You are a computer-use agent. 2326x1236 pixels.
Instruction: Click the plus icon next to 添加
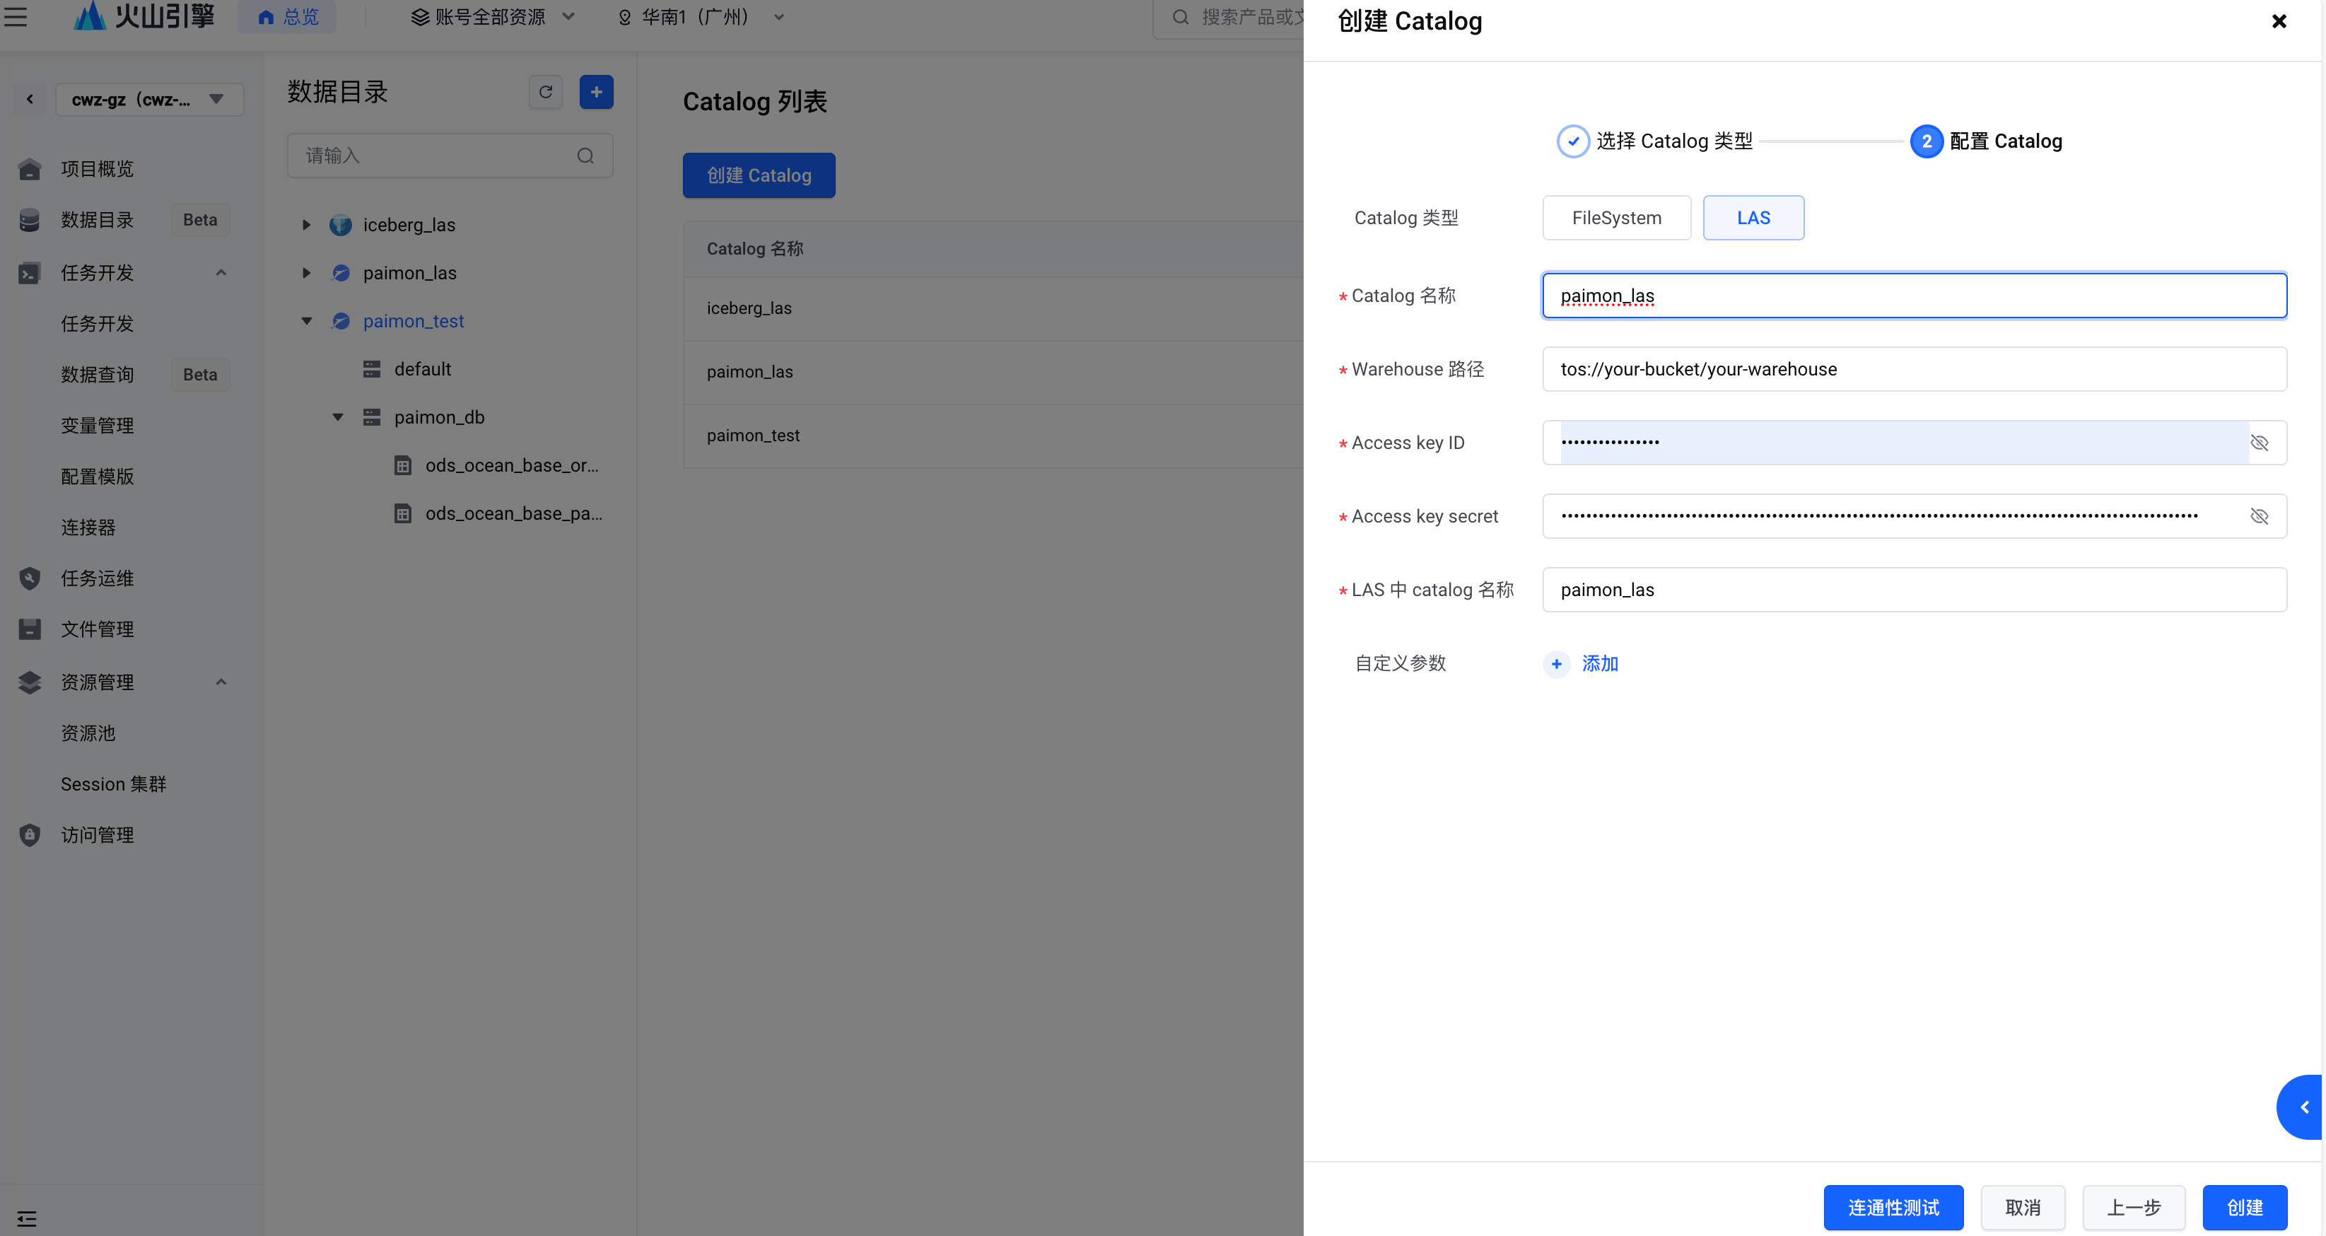(x=1556, y=663)
